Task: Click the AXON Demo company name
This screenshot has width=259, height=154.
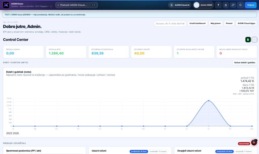Action: [x=17, y=4]
